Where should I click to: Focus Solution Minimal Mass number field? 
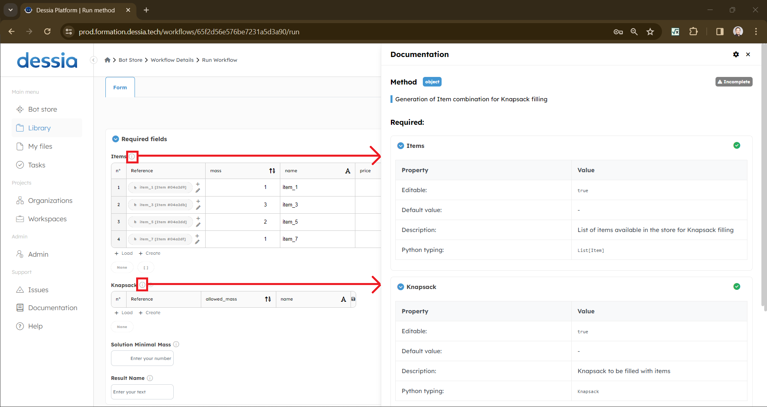142,358
